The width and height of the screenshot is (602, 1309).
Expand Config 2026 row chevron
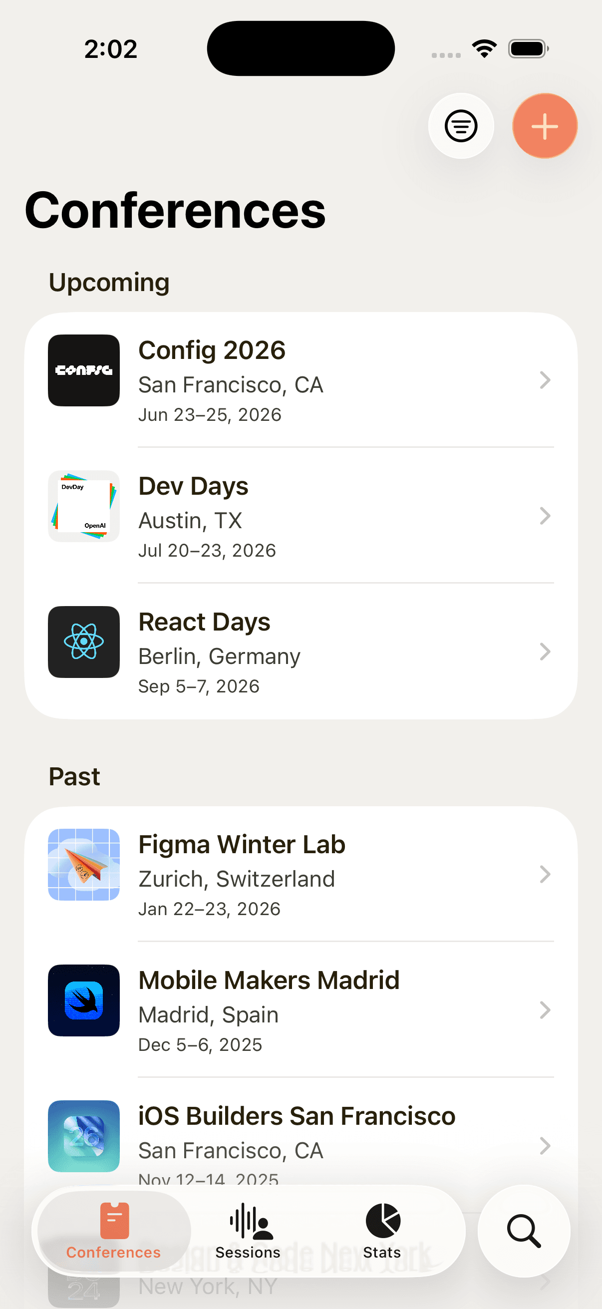[545, 380]
